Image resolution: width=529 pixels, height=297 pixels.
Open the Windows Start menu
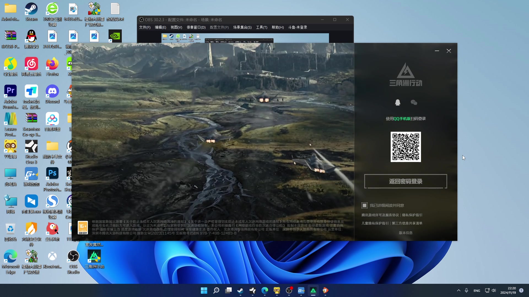(204, 290)
